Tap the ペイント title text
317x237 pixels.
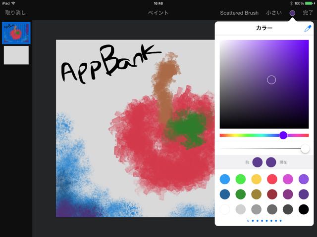[158, 13]
